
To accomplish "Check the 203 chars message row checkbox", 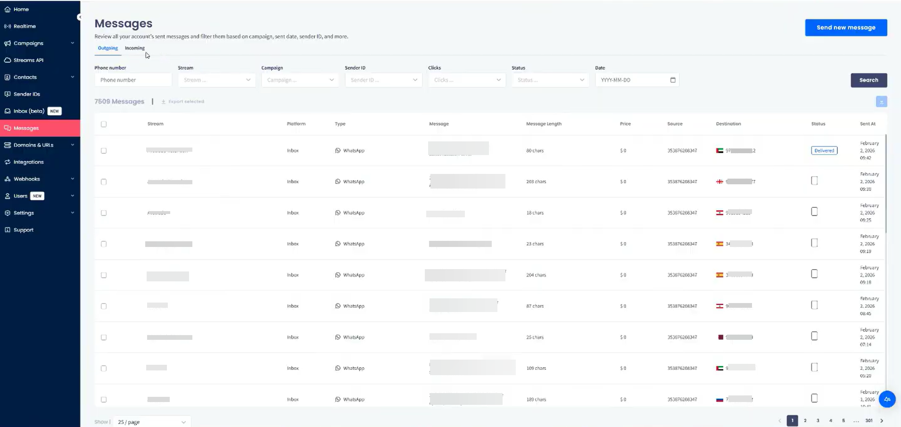I will (x=104, y=182).
